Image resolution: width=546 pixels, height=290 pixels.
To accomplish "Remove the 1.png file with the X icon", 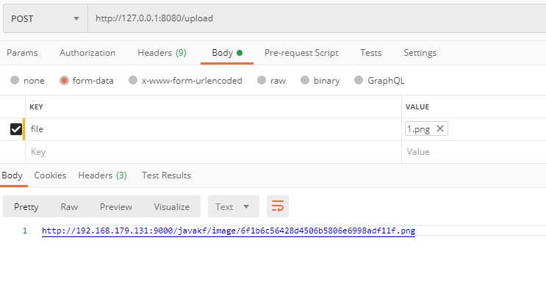I will (x=439, y=128).
